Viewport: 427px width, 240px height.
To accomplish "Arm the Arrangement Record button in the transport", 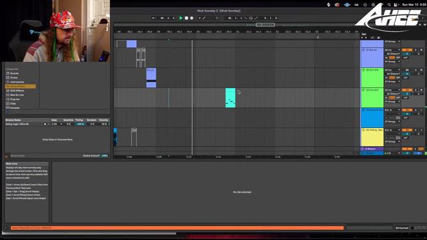I will coord(191,18).
